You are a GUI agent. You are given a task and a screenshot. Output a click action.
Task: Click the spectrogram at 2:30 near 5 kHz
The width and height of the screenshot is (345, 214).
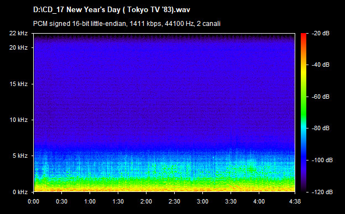pos(175,156)
